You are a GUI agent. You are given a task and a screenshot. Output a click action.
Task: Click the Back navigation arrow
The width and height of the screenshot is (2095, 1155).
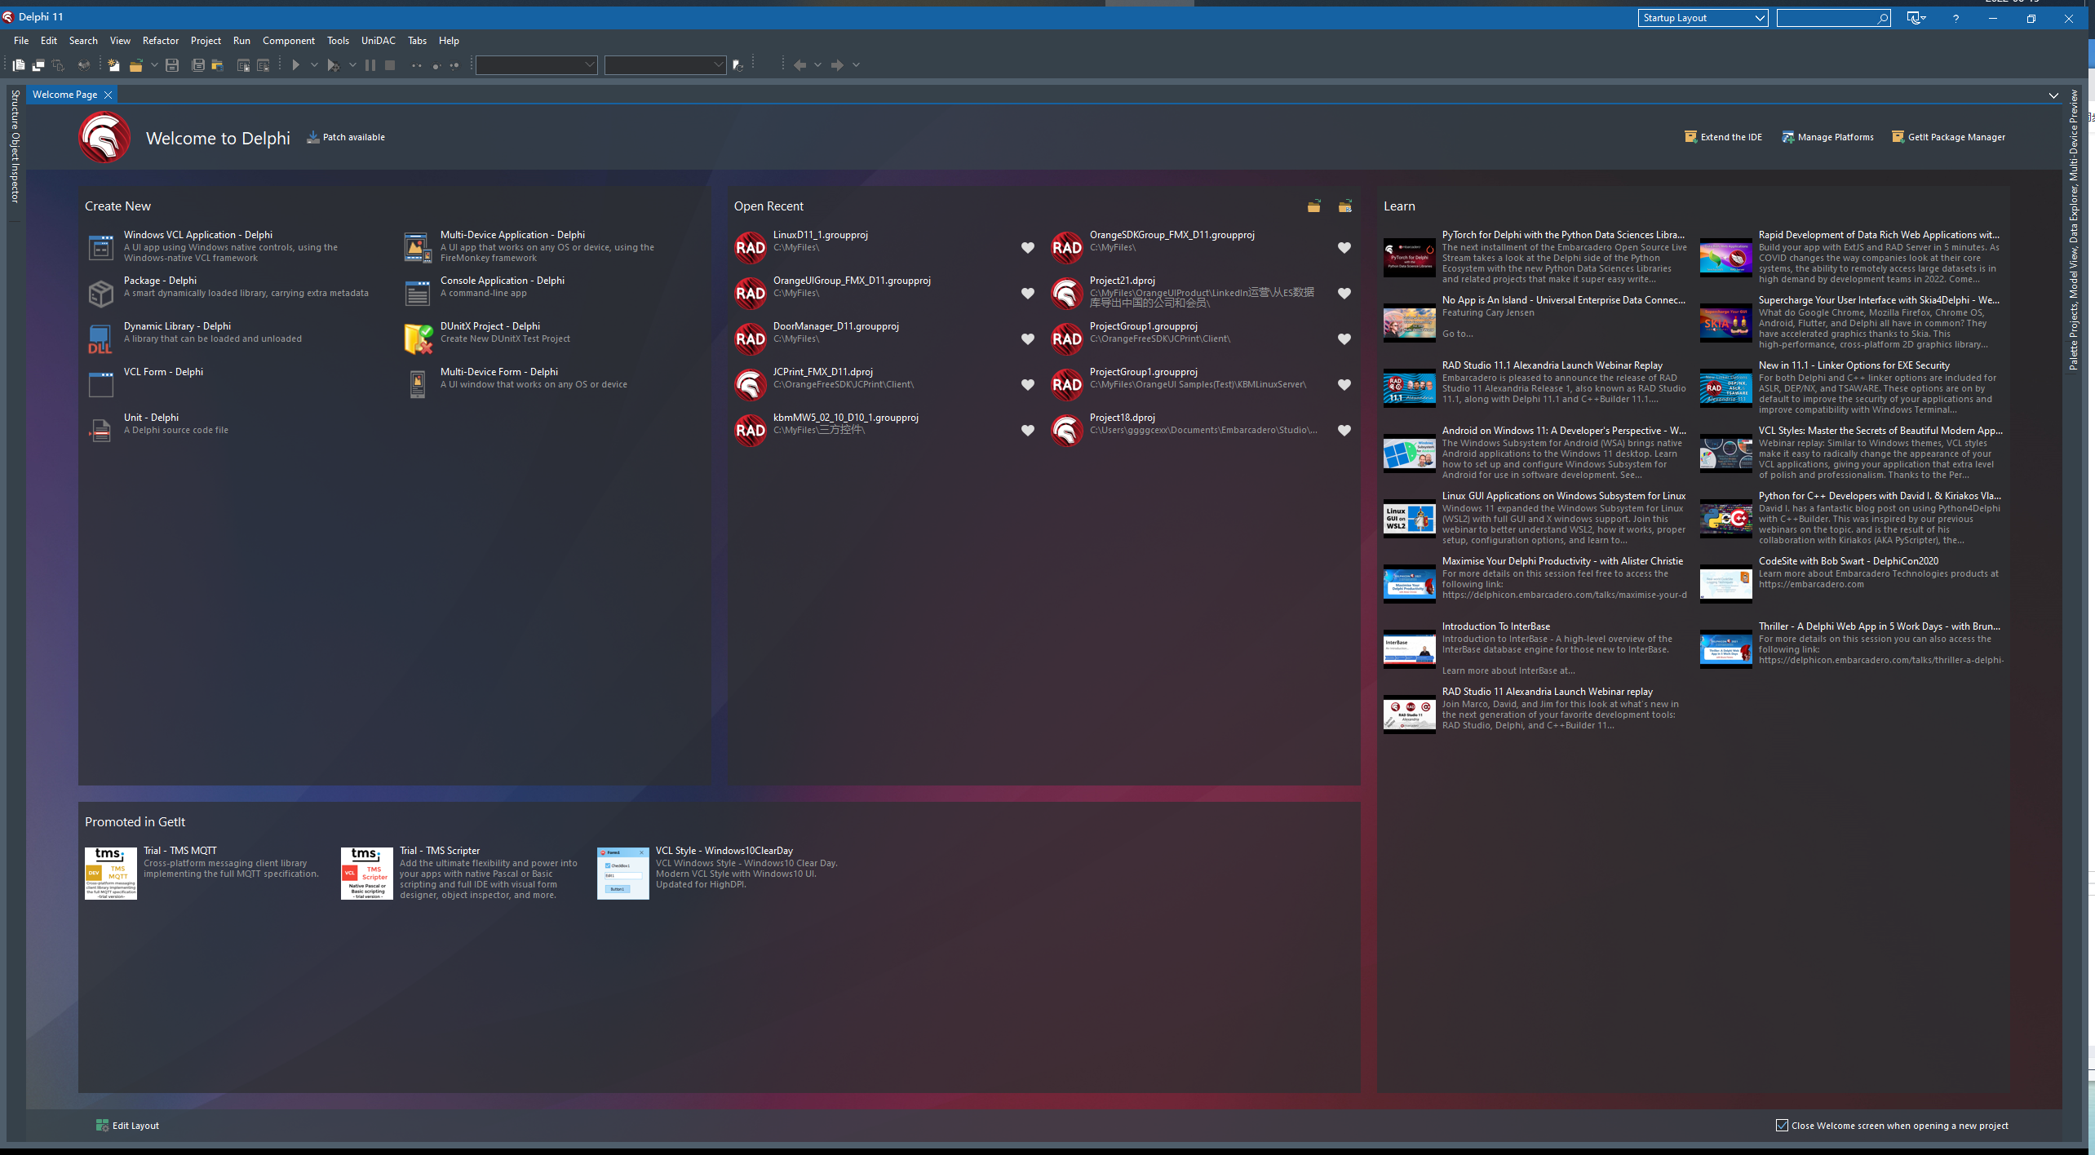[799, 65]
